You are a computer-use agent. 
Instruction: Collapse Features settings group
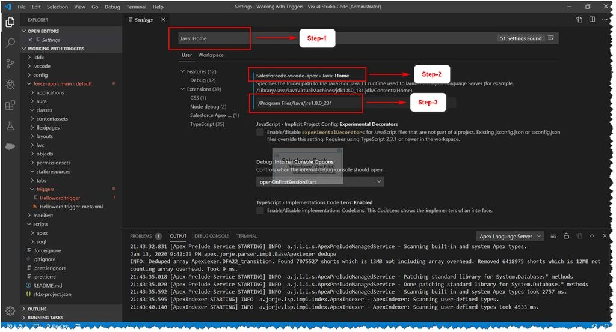tap(183, 71)
